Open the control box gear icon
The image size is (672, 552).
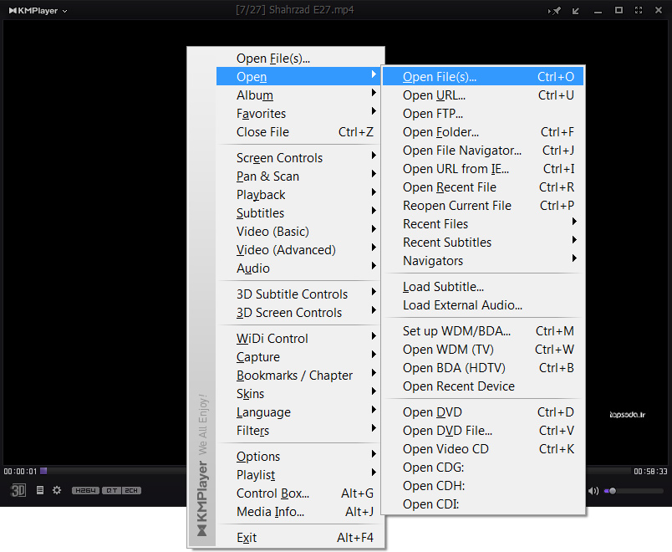click(57, 490)
